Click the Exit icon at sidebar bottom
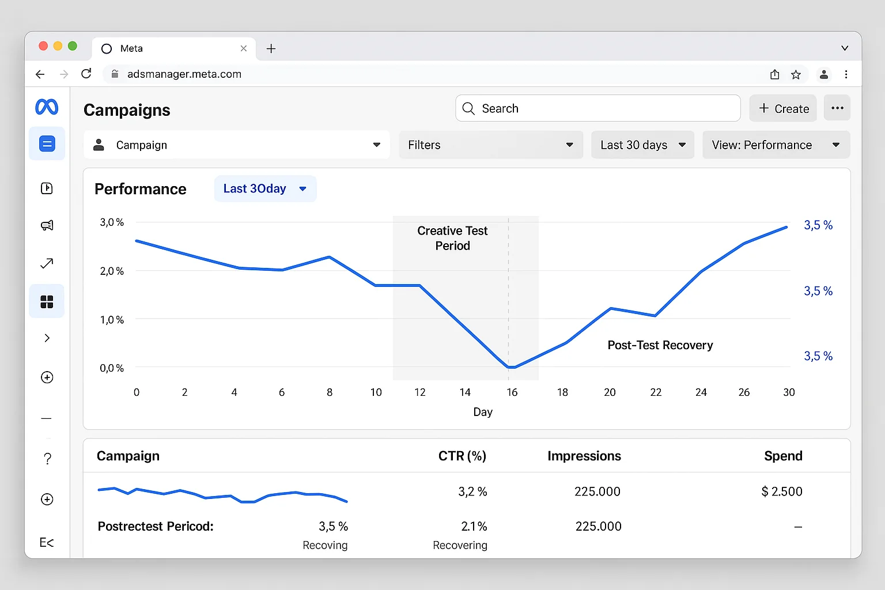885x590 pixels. point(46,542)
